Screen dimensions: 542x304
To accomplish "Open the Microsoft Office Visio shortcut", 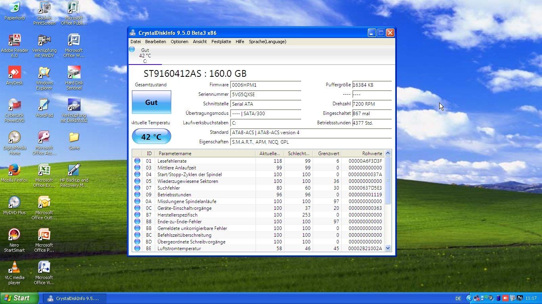I will 44,273.
